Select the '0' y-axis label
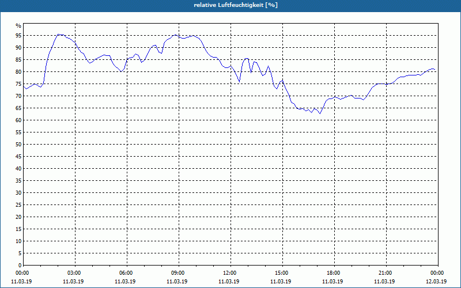461x288 pixels. (x=20, y=266)
